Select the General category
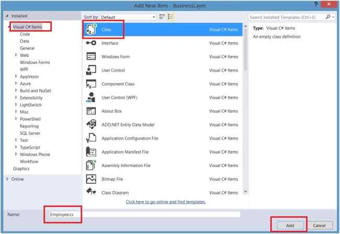The image size is (340, 234). tap(27, 48)
